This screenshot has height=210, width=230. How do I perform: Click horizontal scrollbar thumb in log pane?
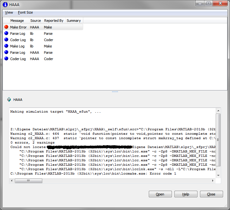point(28,181)
